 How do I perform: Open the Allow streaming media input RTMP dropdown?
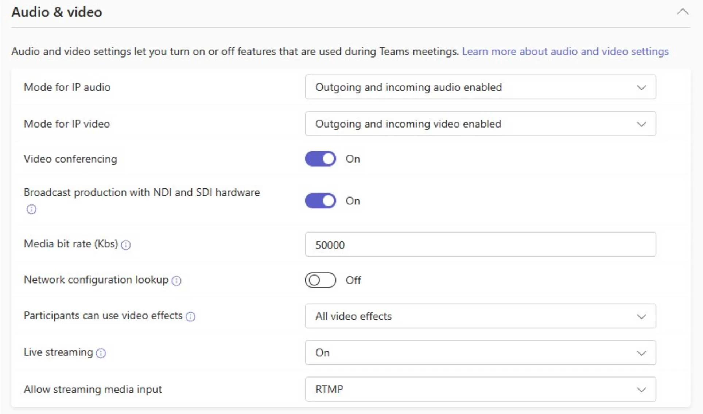480,389
